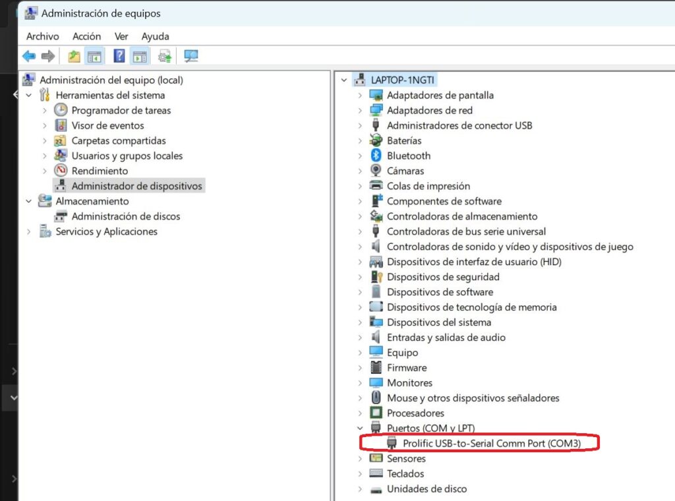Screen dimensions: 675x501
Task: Collapse the Puertos (COM y LPT) category
Action: [x=360, y=428]
